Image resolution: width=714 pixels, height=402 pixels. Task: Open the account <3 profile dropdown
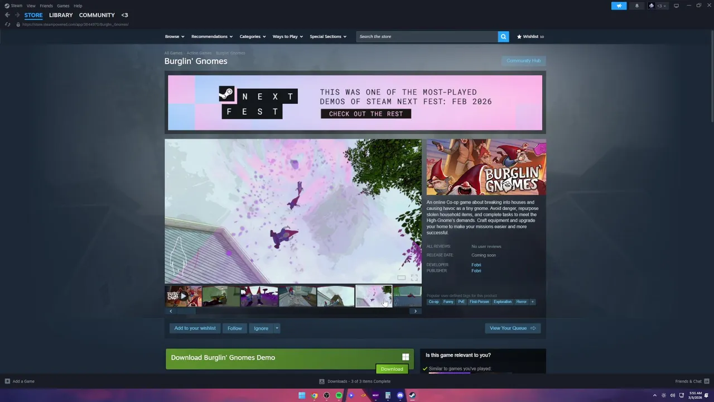(x=659, y=6)
